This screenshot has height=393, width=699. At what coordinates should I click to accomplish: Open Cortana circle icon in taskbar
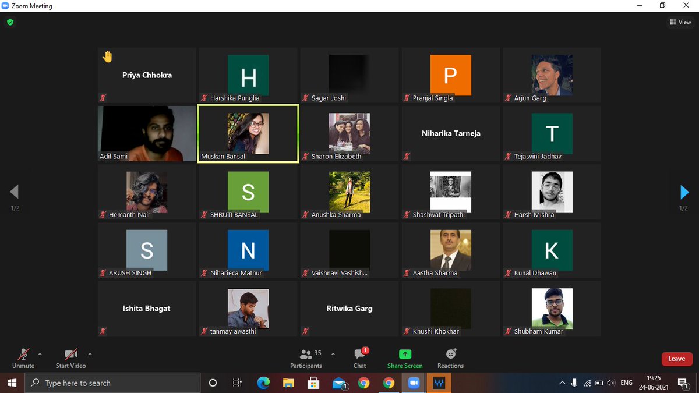[x=213, y=383]
